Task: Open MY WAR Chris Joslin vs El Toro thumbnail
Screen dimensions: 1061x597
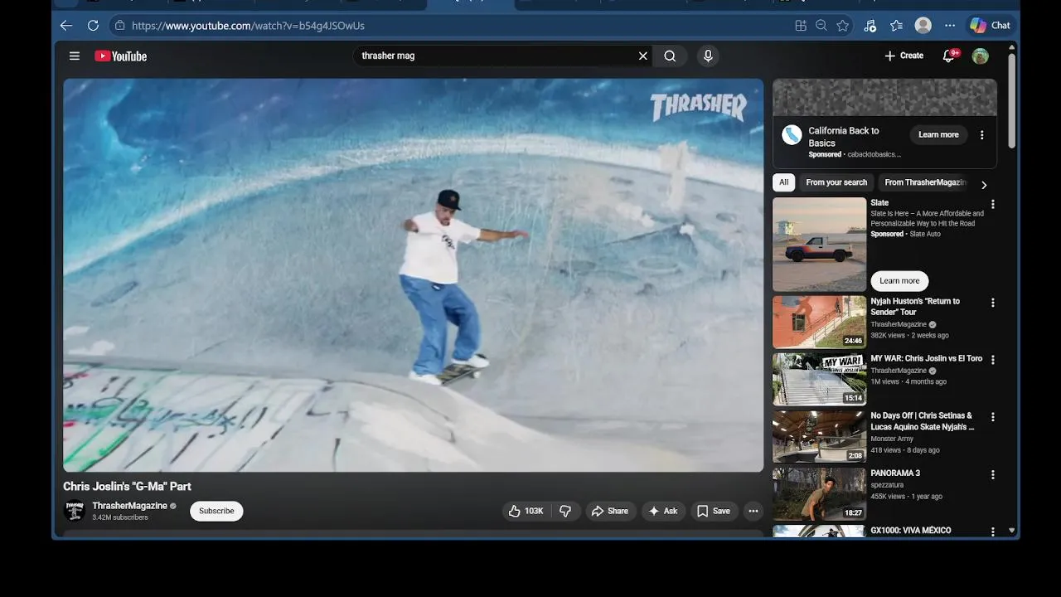Action: coord(819,379)
